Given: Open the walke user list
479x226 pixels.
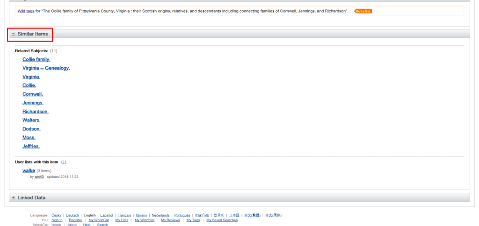Looking at the screenshot, I should pyautogui.click(x=29, y=170).
